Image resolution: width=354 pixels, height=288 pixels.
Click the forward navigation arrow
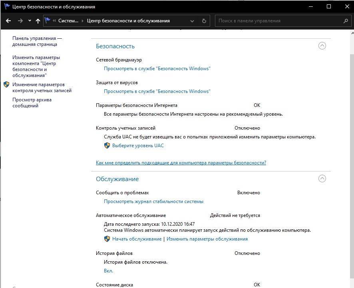point(20,21)
